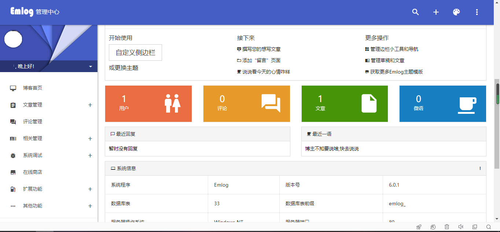The image size is (500, 232).
Task: Click the three-dot menu in the top bar
Action: point(477,12)
